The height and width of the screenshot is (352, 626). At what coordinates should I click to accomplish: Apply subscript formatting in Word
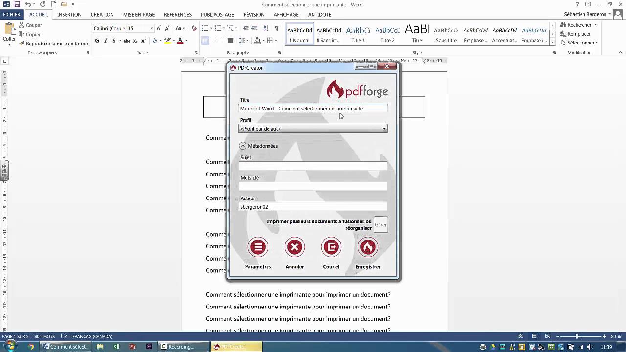pyautogui.click(x=135, y=41)
